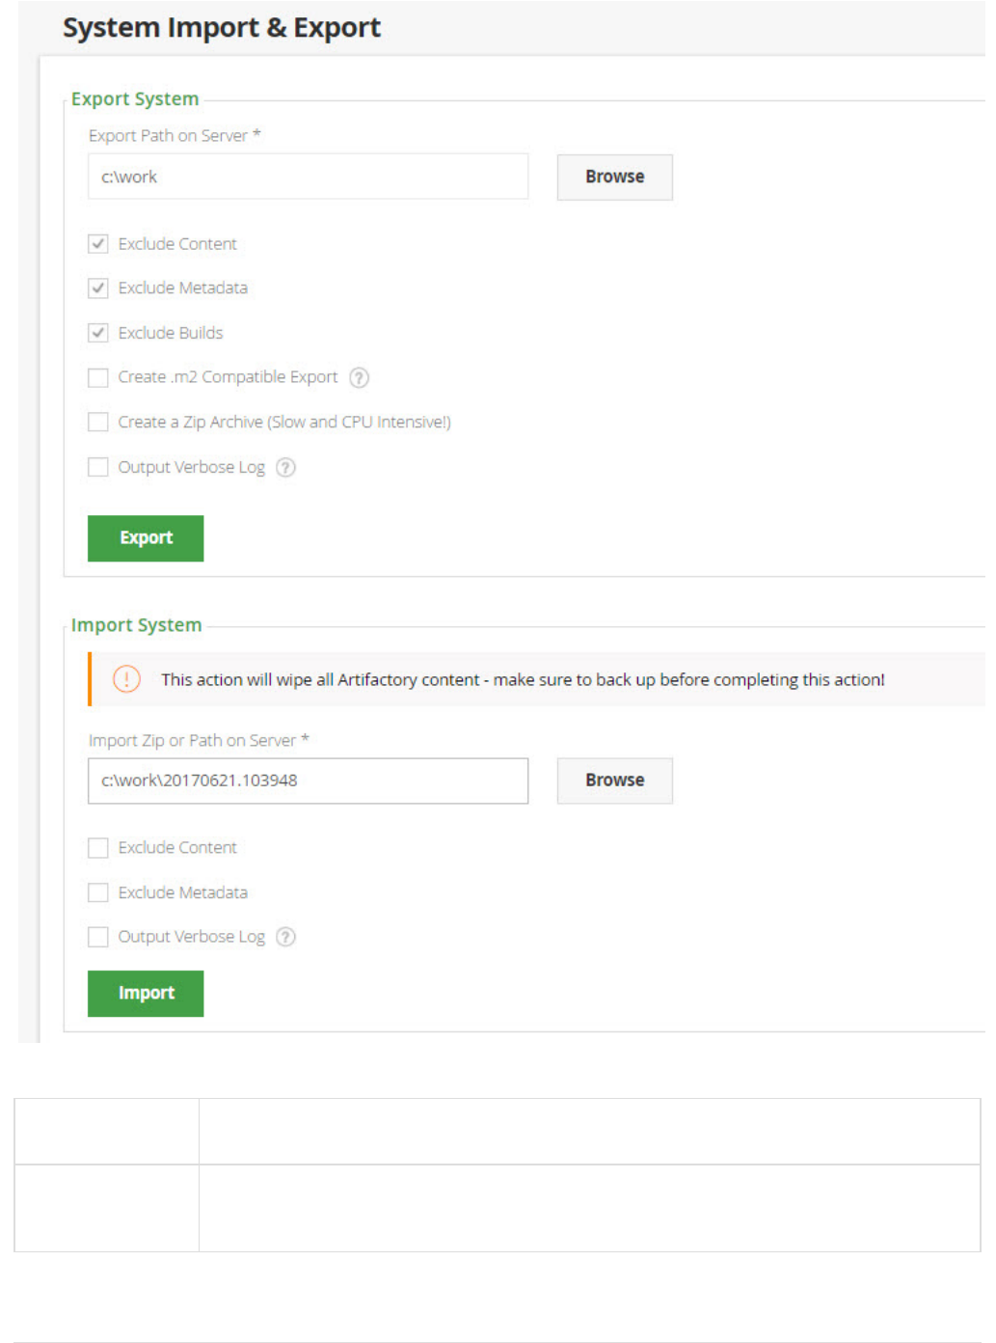
Task: Check Exclude Content in Import System
Action: pyautogui.click(x=98, y=848)
